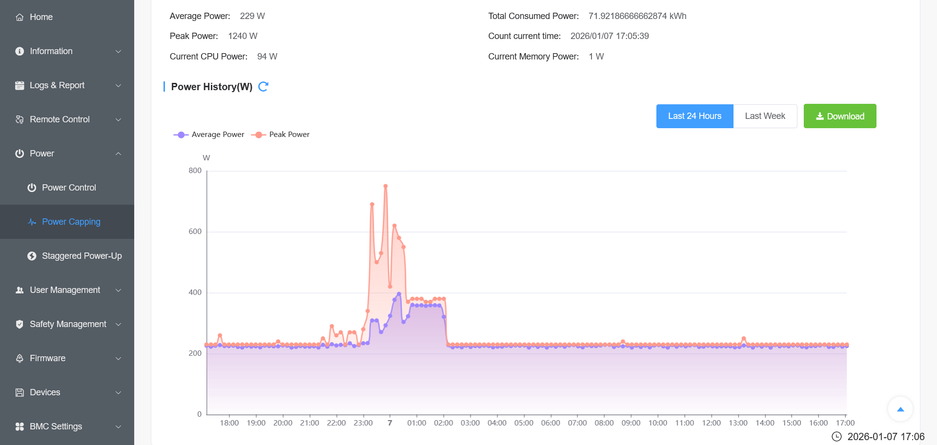Open the Power Control page

(x=69, y=188)
